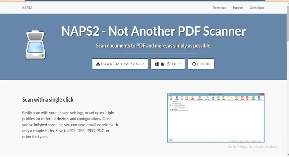Click the Download NAPS2 6.1.2 button
289x157 pixels.
(120, 64)
